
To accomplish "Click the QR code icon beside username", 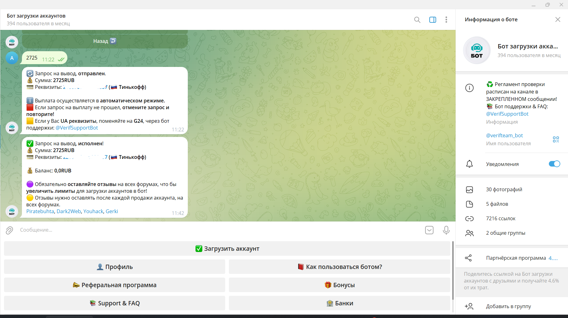I will [556, 139].
